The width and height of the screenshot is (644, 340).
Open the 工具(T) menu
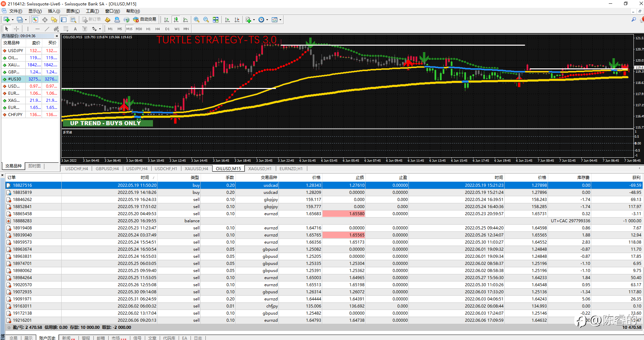92,11
